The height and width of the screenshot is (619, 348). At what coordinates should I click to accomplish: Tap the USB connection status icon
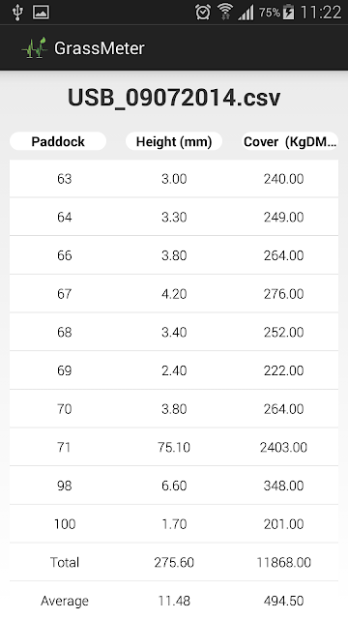click(17, 13)
